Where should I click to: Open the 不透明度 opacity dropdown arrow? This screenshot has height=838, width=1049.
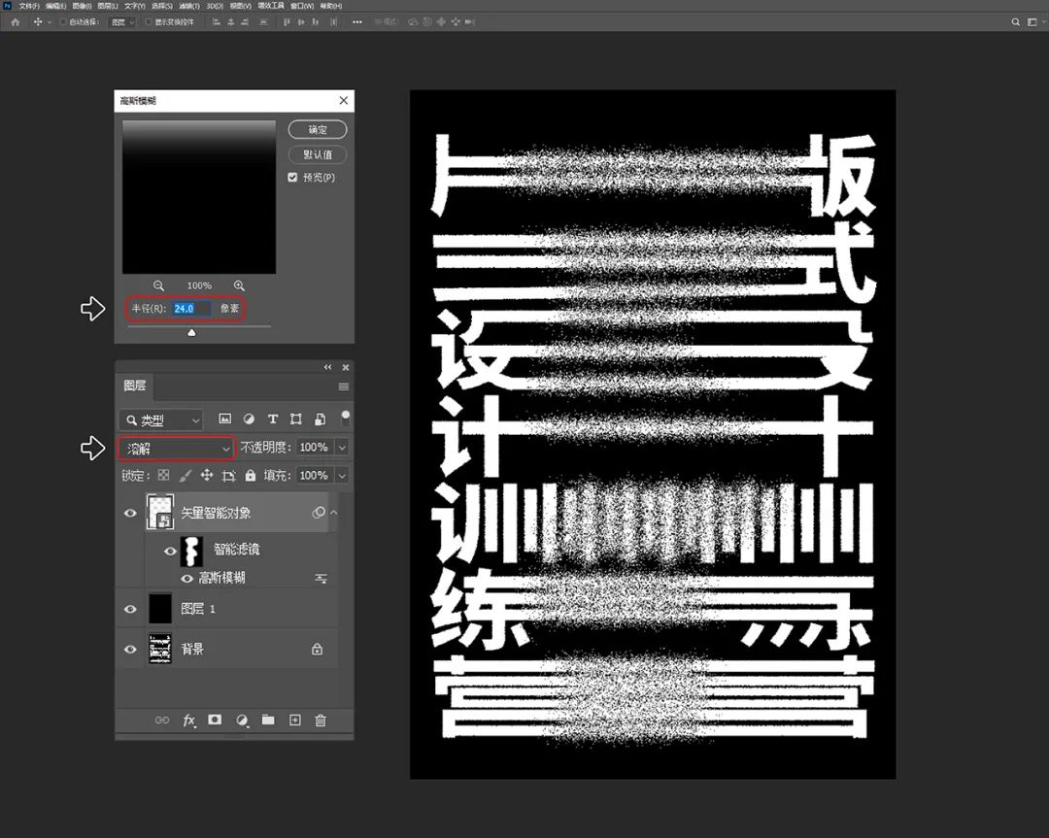(x=341, y=448)
